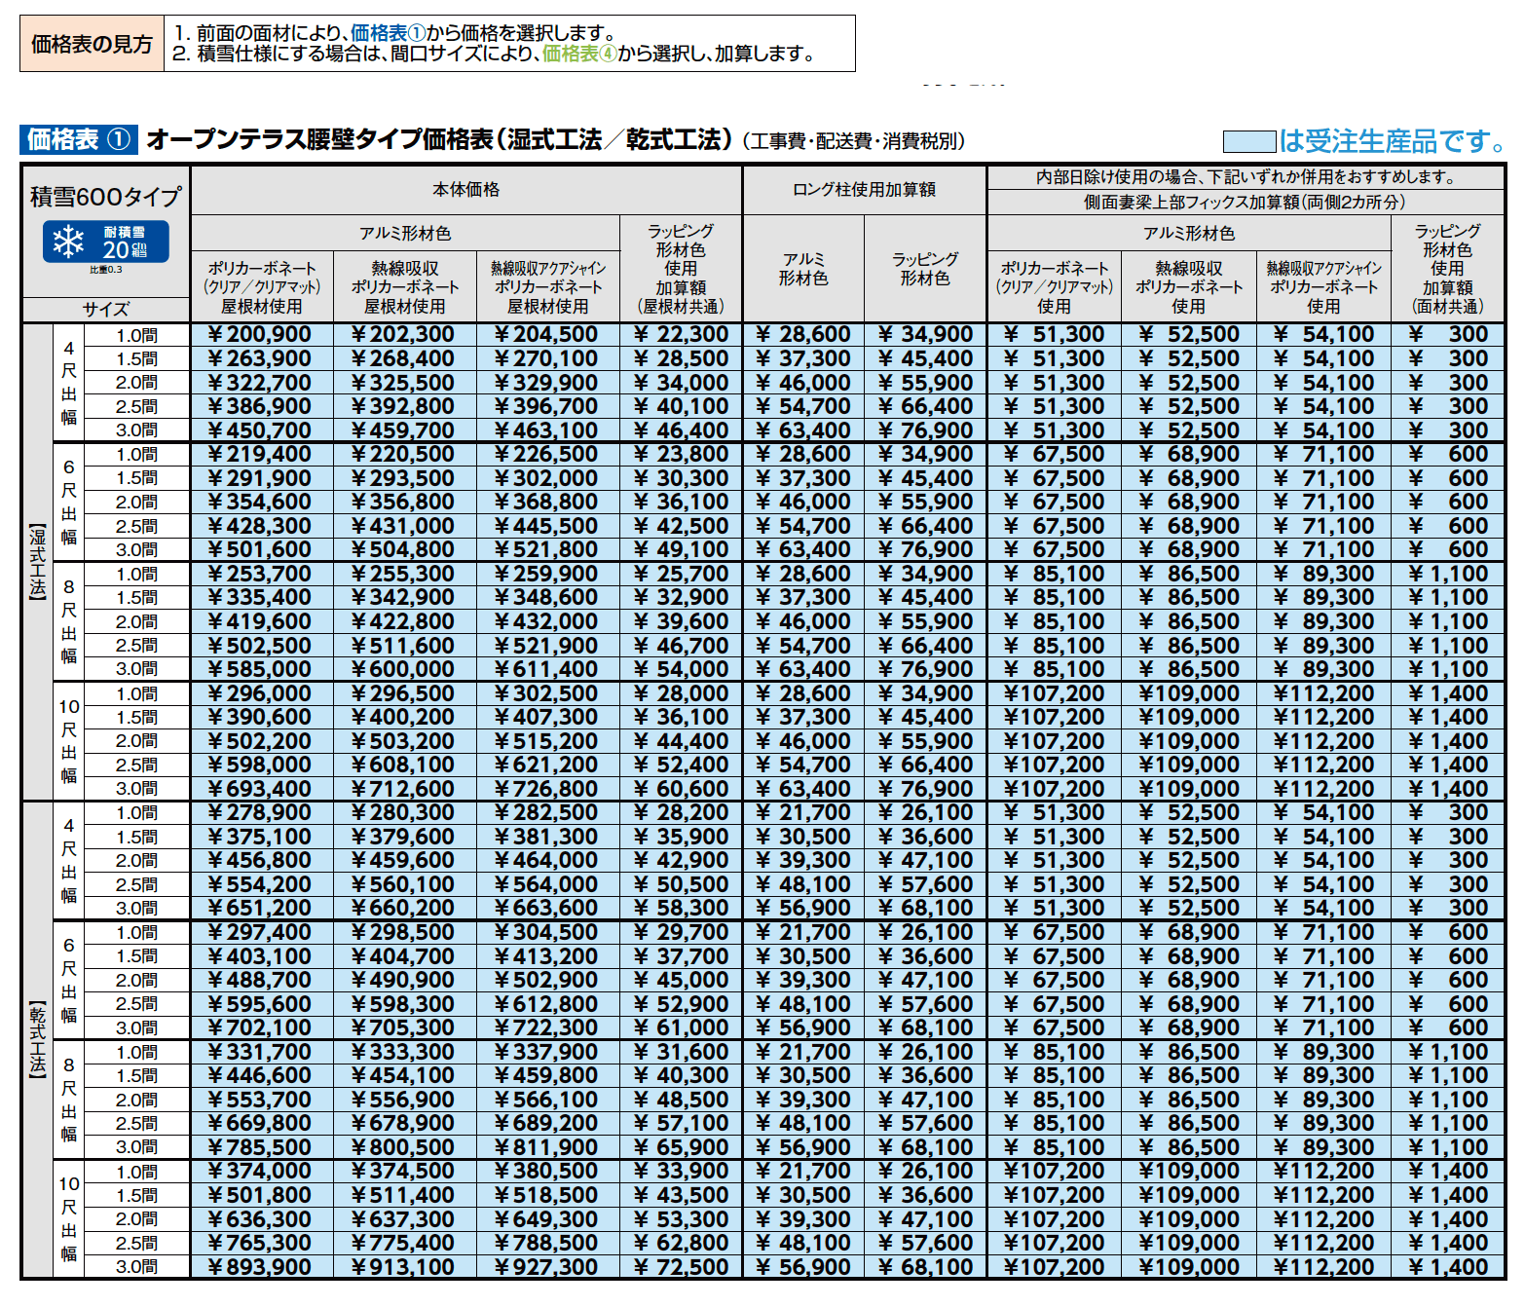Click the ¥585,000 price cell
The image size is (1525, 1307).
coord(261,669)
